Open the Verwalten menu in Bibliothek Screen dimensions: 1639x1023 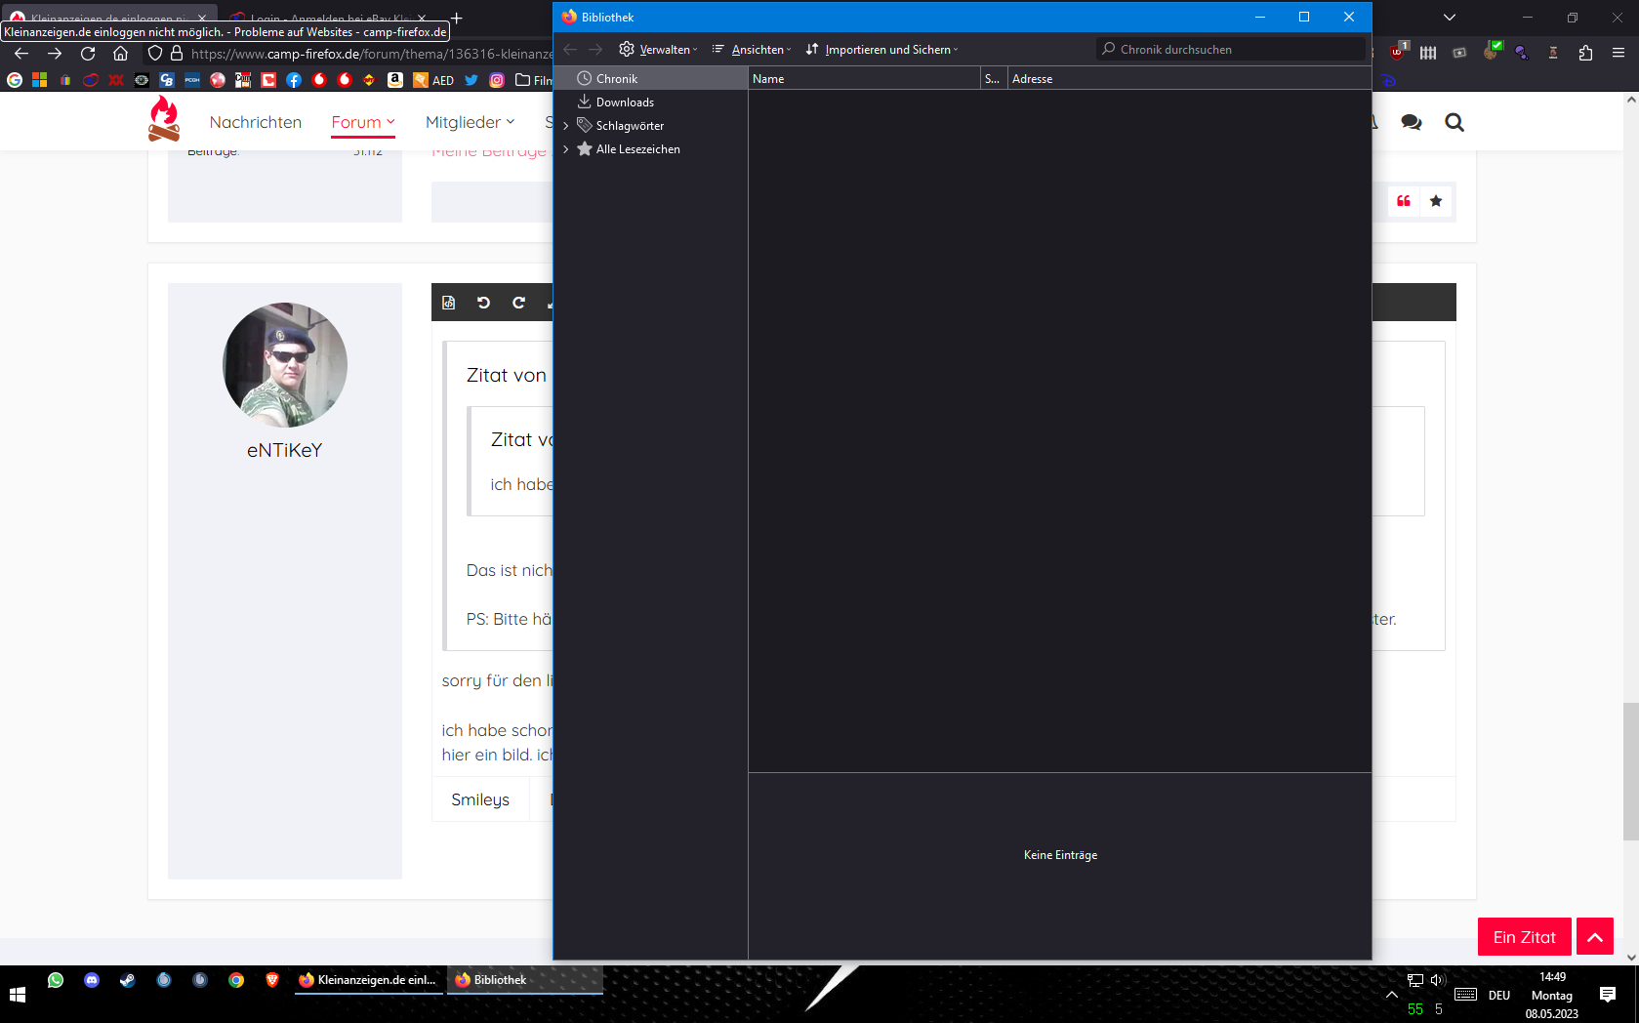[659, 50]
